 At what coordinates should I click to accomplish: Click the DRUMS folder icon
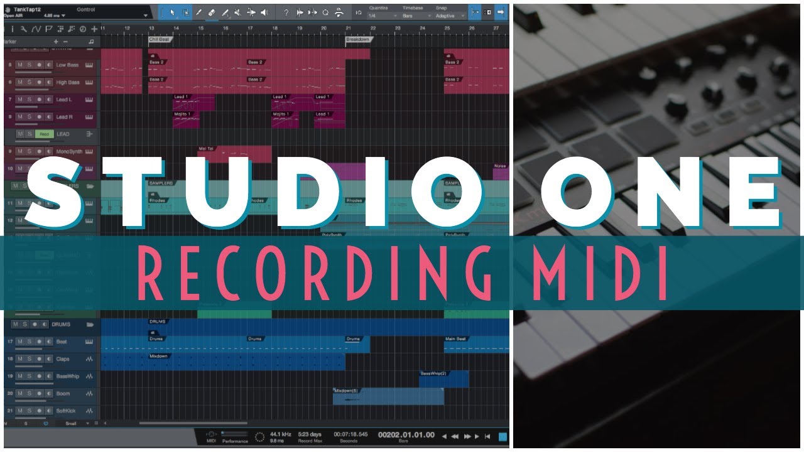(x=90, y=325)
